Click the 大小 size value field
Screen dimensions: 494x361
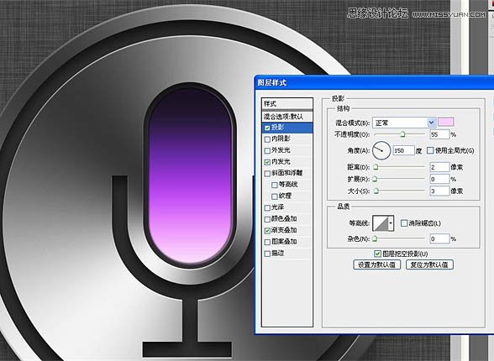tap(439, 191)
